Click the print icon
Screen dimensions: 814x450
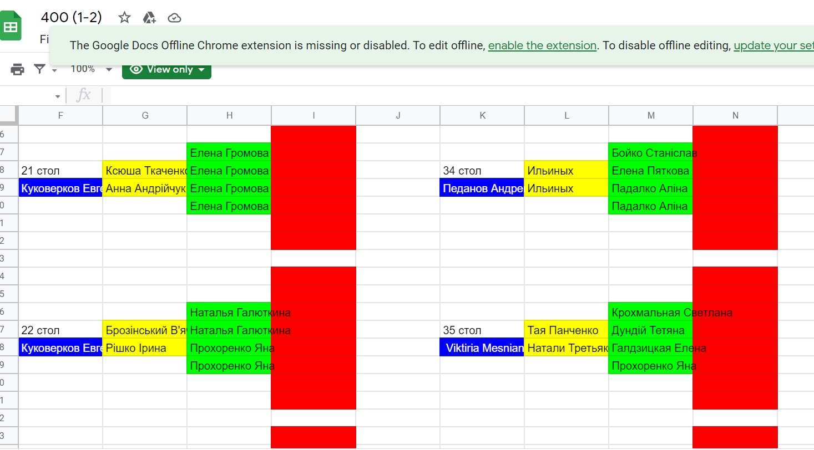18,69
